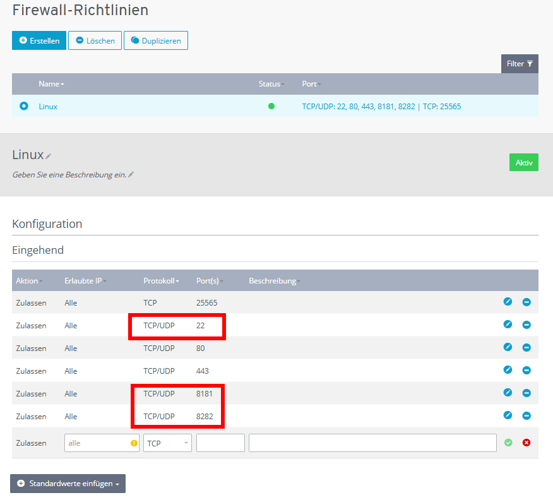The width and height of the screenshot is (553, 500).
Task: Focus the new rule port input field
Action: (x=220, y=443)
